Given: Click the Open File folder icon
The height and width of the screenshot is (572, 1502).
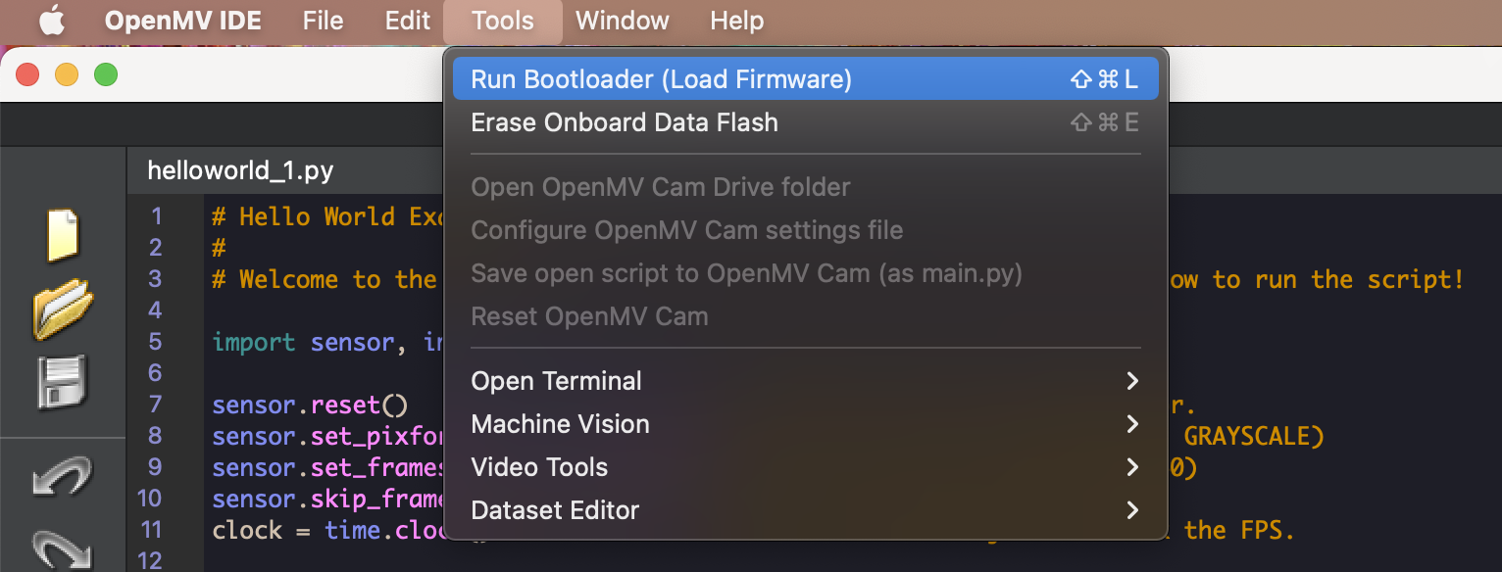Looking at the screenshot, I should click(63, 309).
